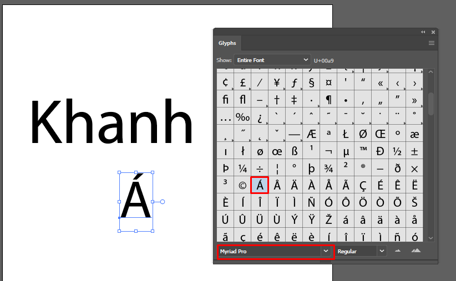
Task: Pick the one-half ½ fraction glyph
Action: (x=397, y=151)
